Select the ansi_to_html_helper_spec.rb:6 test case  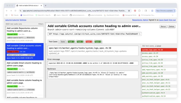coord(159,80)
